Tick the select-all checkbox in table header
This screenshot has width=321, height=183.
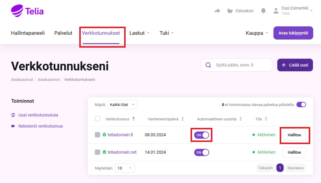(98, 119)
